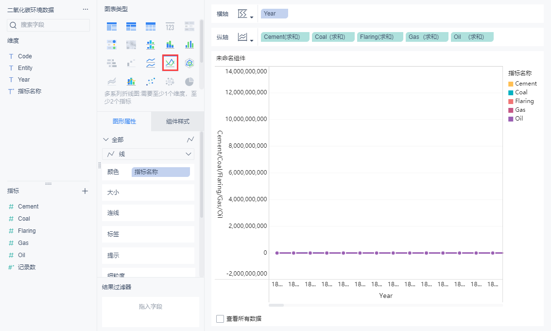The width and height of the screenshot is (551, 331).
Task: Choose the partitioned column chart icon
Action: (151, 45)
